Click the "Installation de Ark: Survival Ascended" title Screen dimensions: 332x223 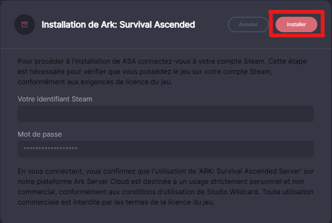(x=118, y=24)
